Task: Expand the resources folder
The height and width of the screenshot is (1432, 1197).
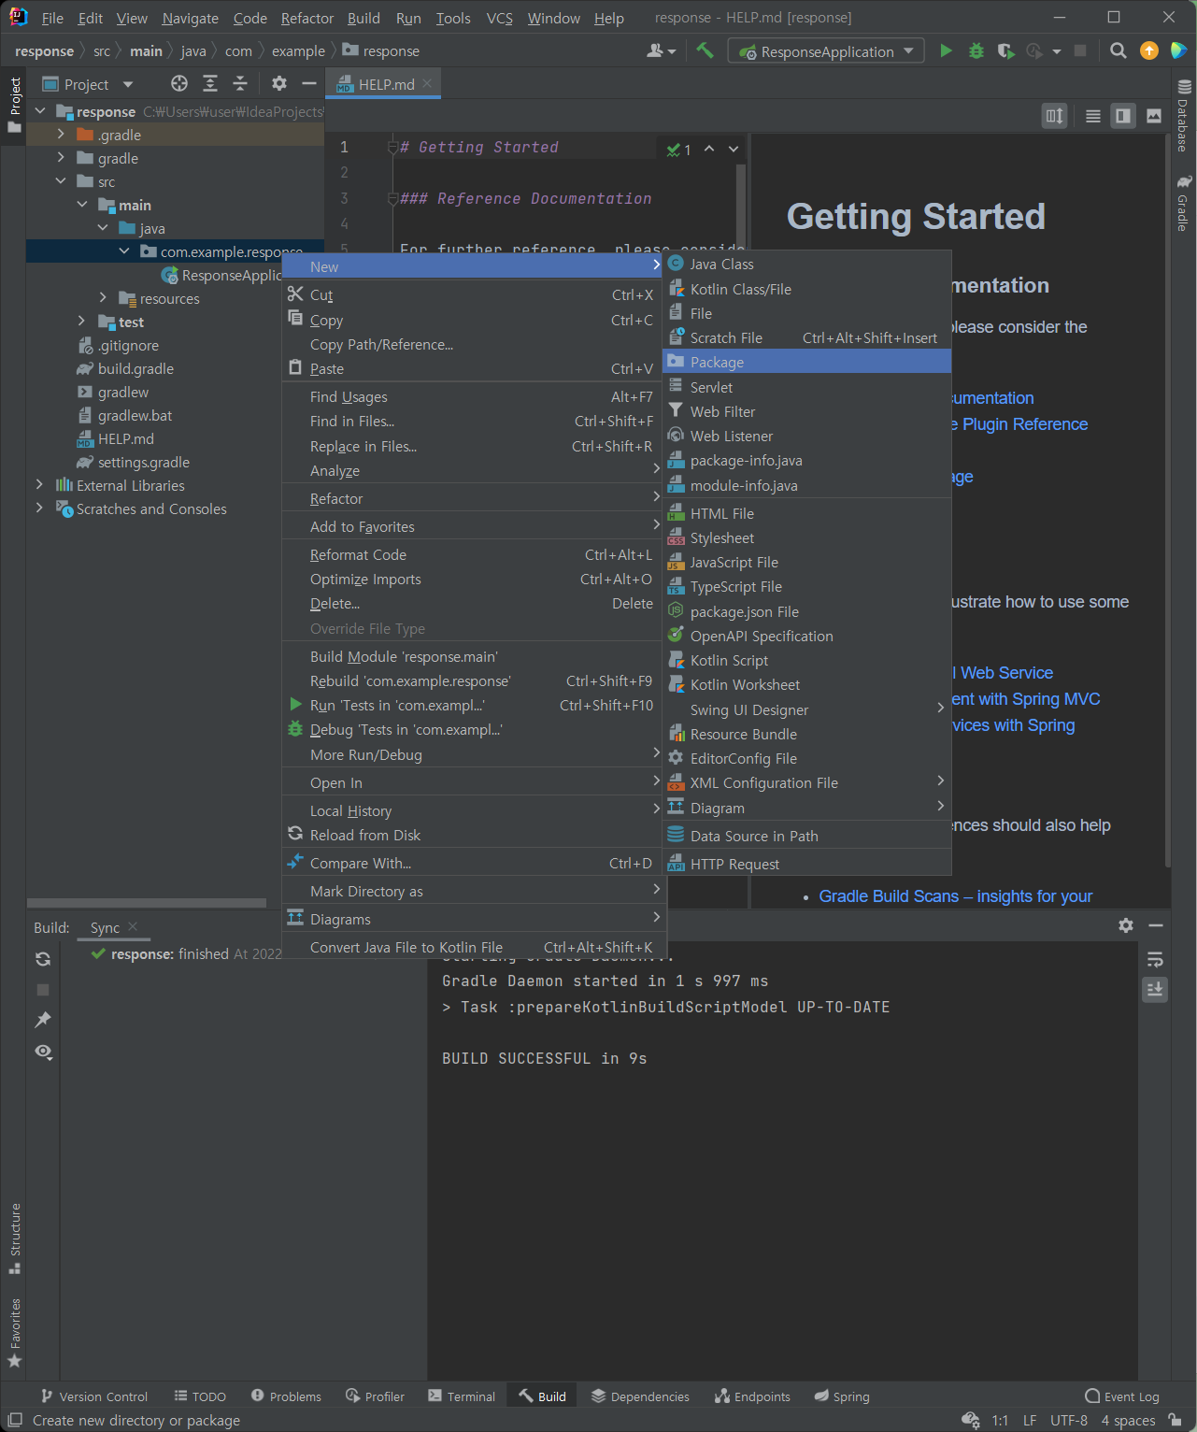Action: click(103, 298)
